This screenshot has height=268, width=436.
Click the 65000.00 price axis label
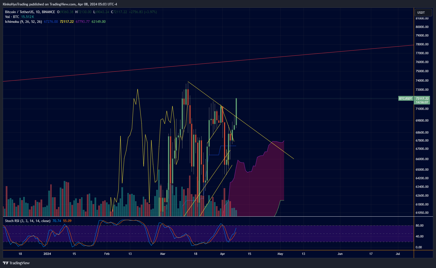click(422, 170)
